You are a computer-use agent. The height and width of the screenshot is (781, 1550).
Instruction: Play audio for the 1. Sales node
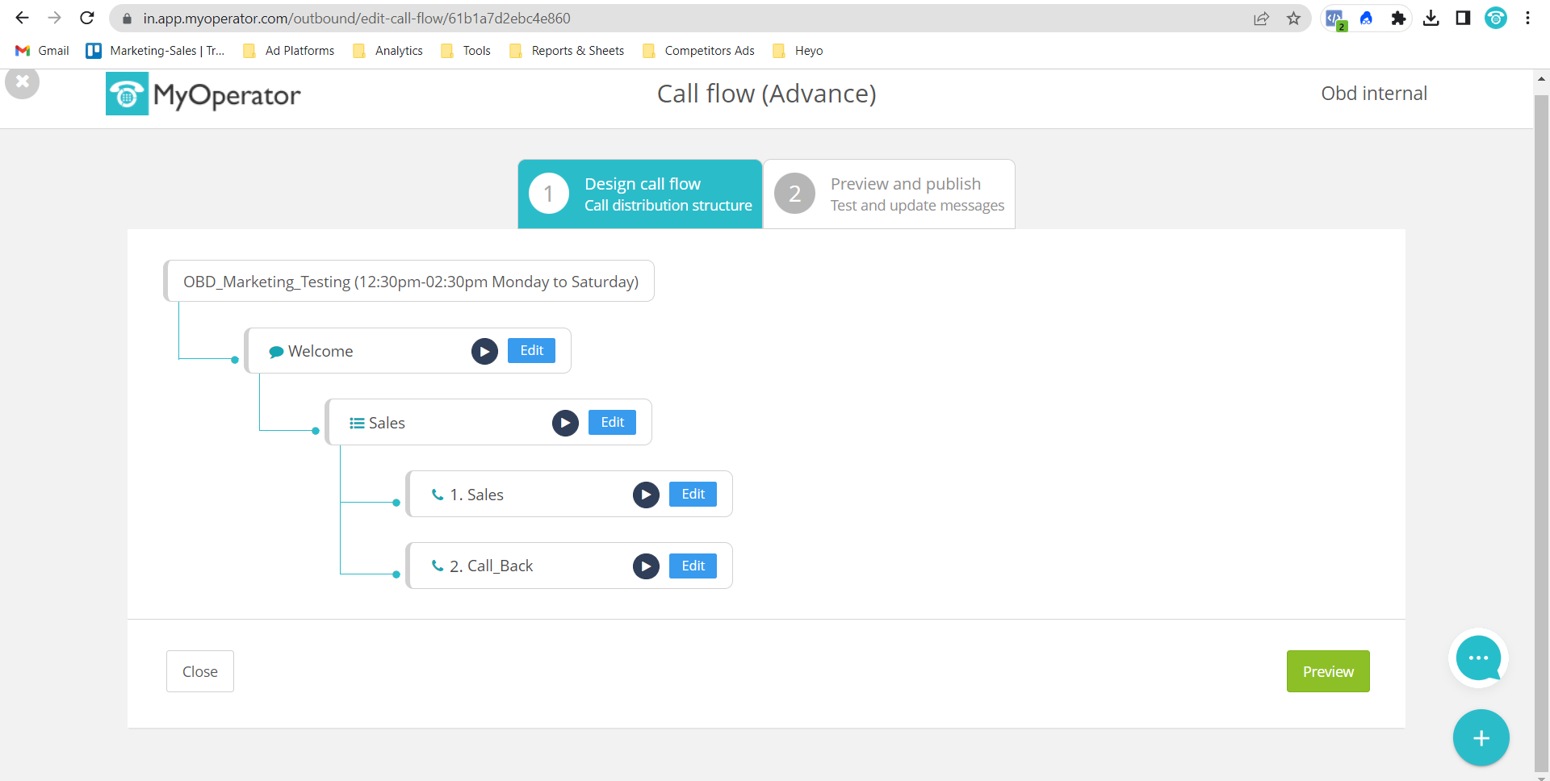tap(646, 495)
